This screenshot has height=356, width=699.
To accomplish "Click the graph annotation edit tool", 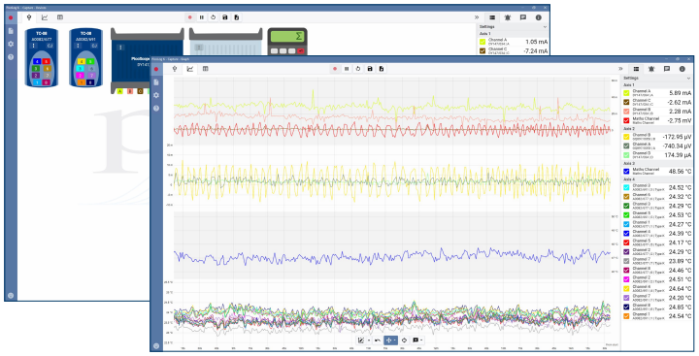I will 361,340.
